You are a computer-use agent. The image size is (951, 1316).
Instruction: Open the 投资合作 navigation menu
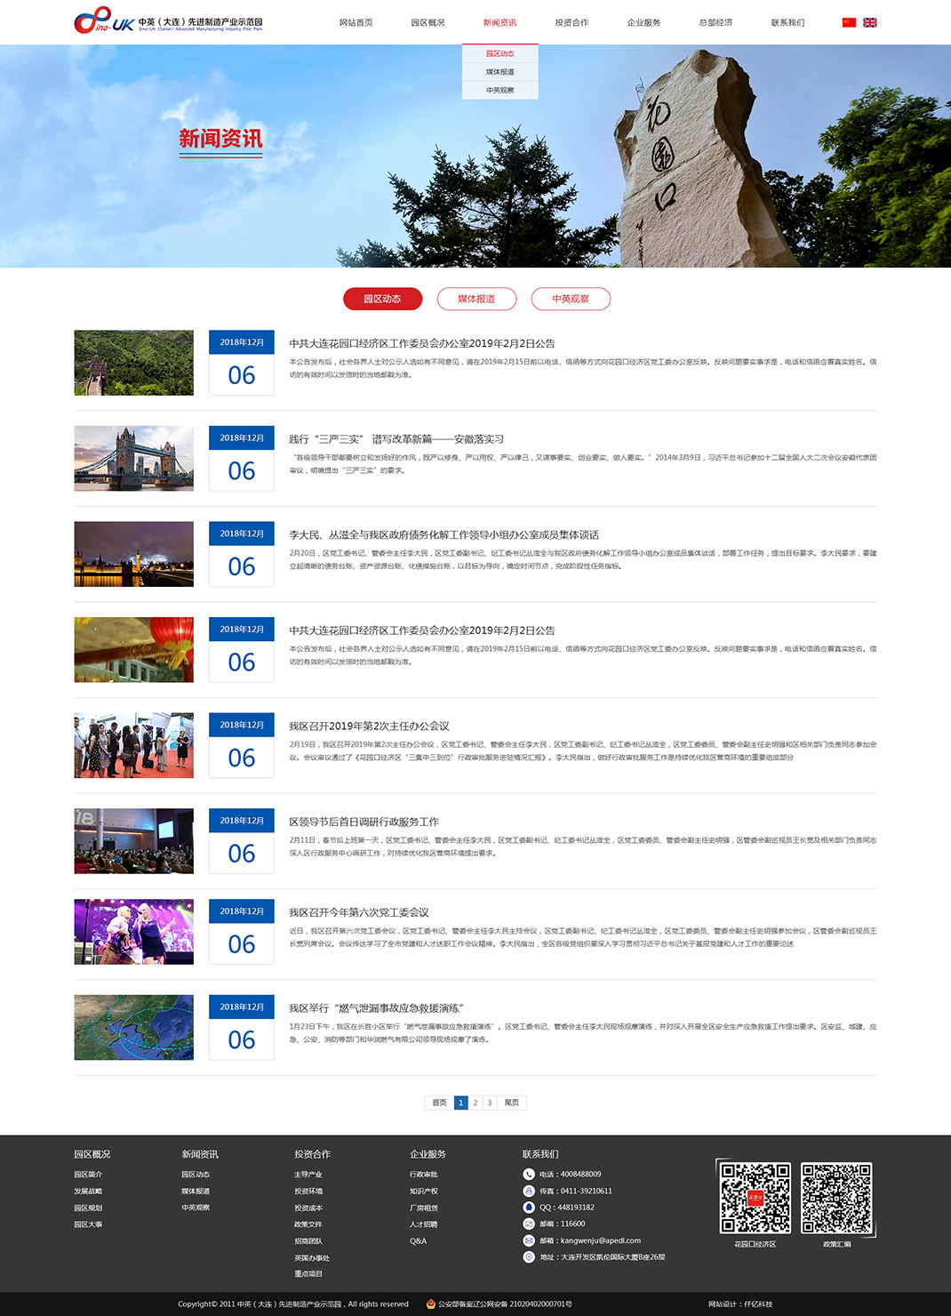click(571, 23)
